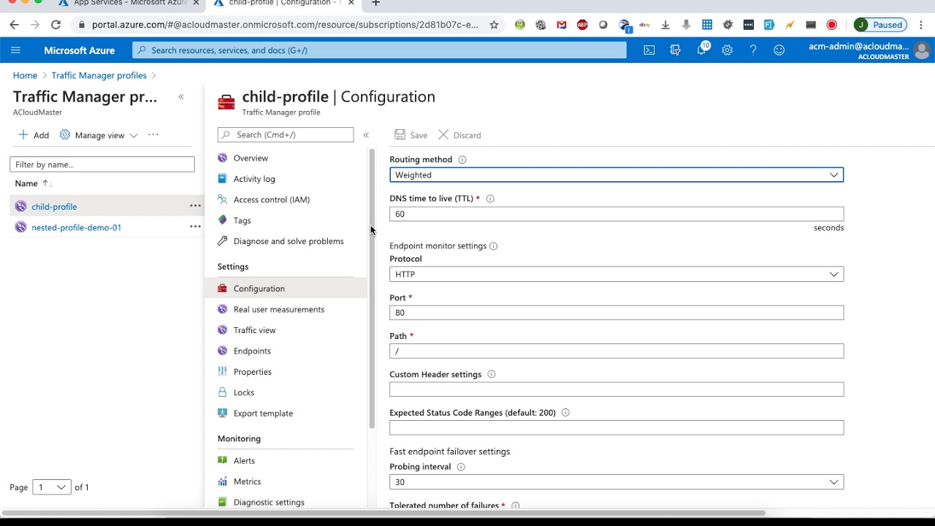Viewport: 935px width, 526px height.
Task: Open the notifications bell
Action: pos(701,50)
